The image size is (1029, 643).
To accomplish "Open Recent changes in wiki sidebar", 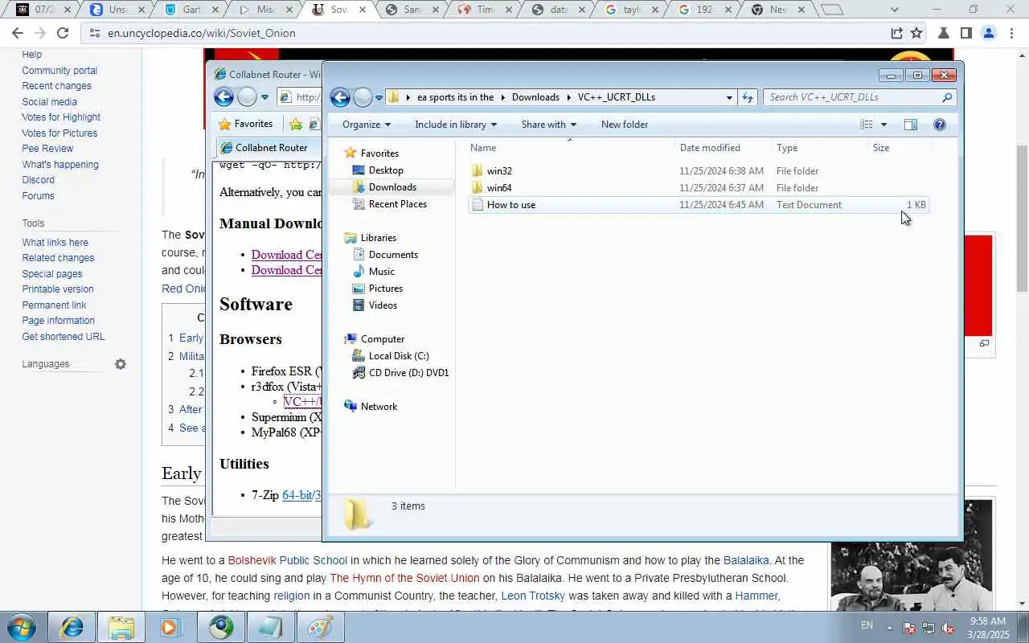I will 56,86.
